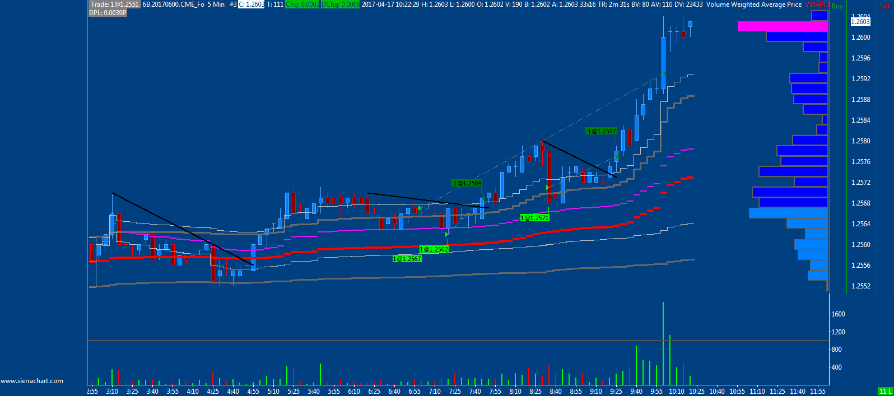
Task: Click the 1.2580 price scale label
Action: pos(861,141)
